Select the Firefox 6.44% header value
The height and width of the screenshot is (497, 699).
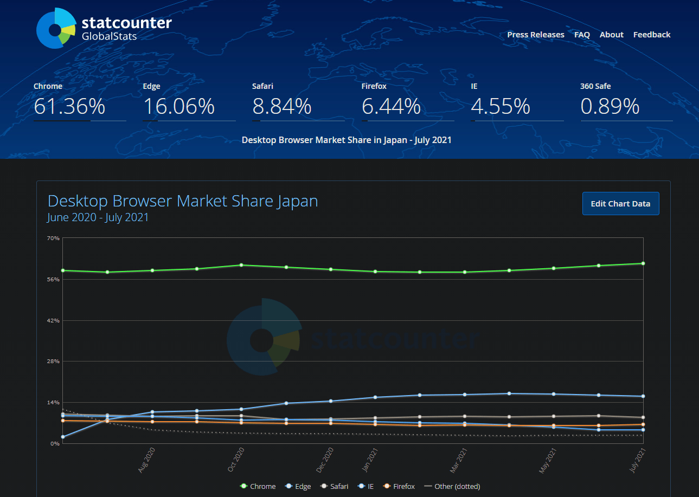pyautogui.click(x=392, y=106)
